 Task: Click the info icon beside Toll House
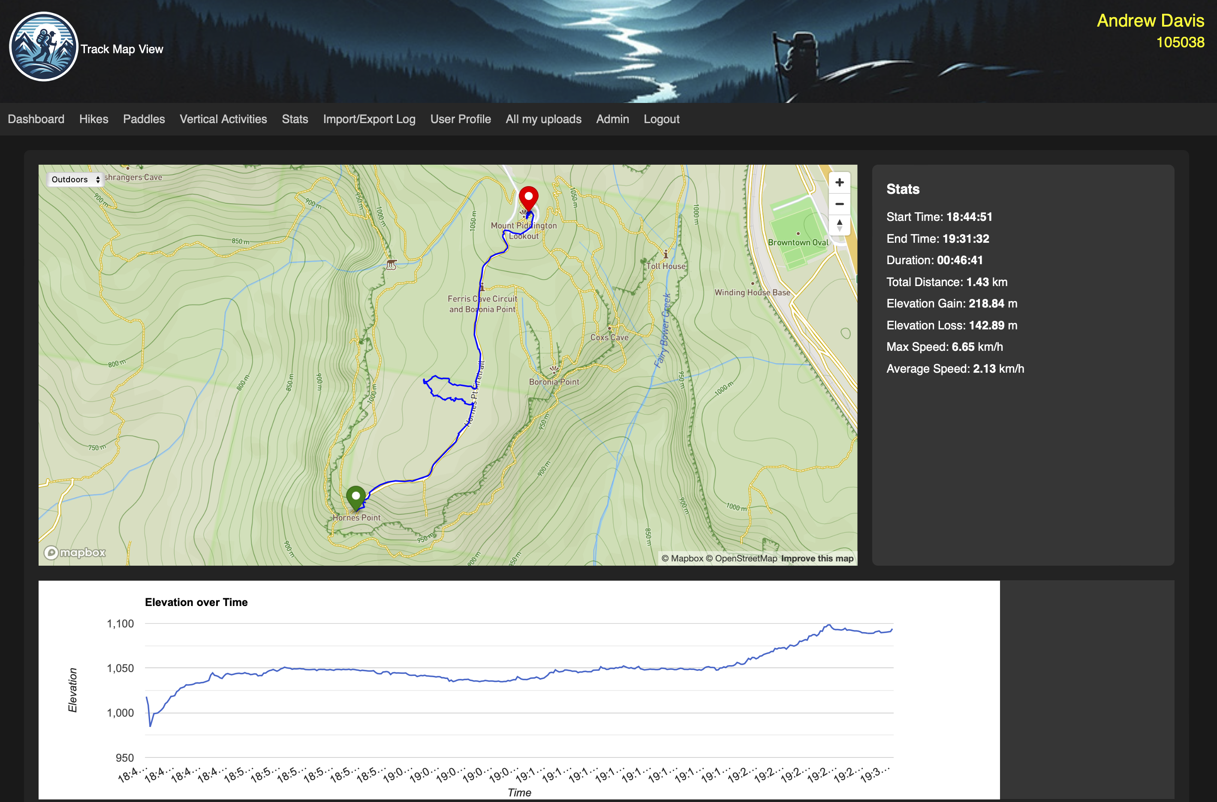665,252
